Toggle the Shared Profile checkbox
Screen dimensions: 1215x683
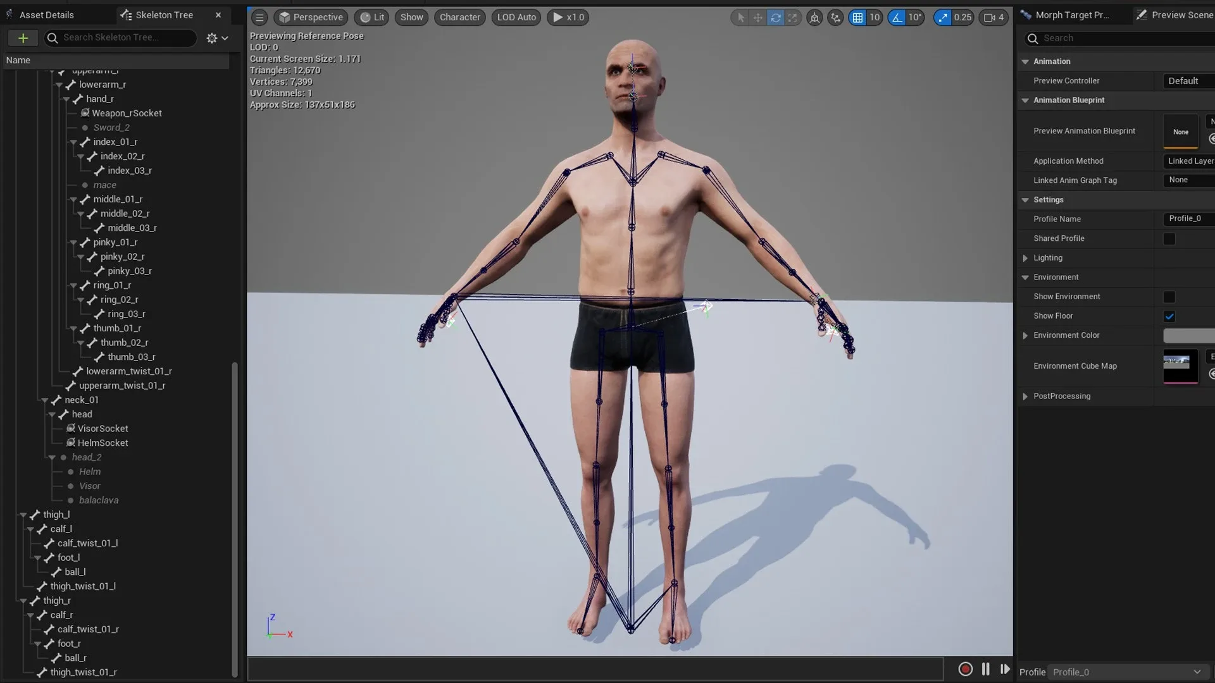click(1169, 239)
